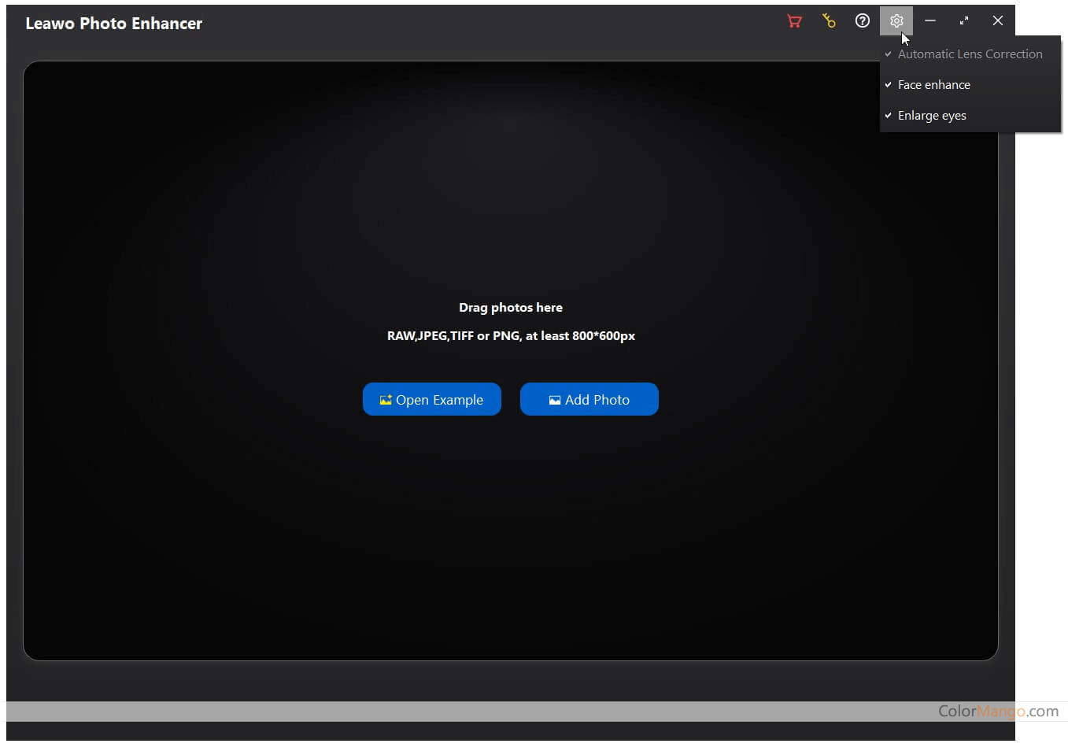Toggle the Automatic Lens Correction checkmark

(889, 54)
